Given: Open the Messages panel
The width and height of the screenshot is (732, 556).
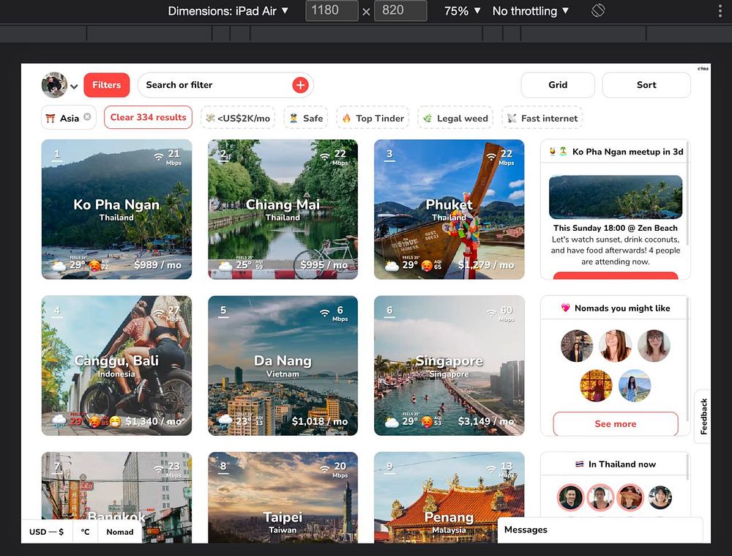Looking at the screenshot, I should click(x=600, y=530).
